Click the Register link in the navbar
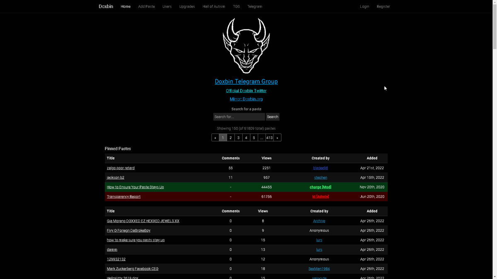The image size is (497, 279). 383,7
